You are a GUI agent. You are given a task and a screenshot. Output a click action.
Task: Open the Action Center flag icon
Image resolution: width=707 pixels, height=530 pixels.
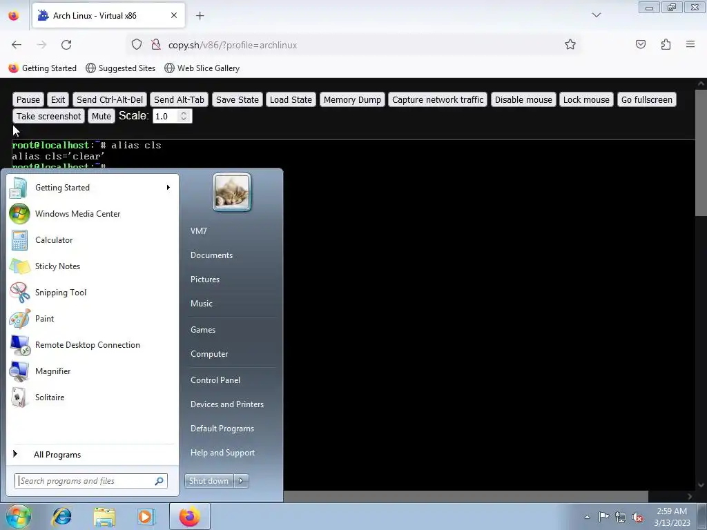pos(603,517)
